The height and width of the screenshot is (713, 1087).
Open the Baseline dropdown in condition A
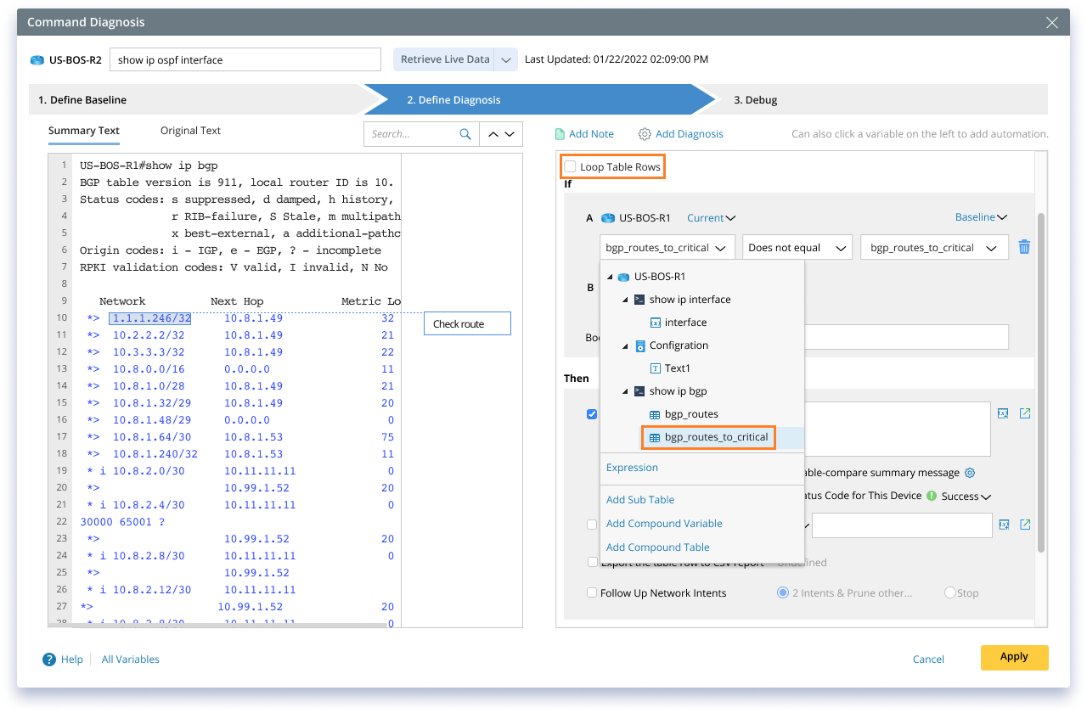981,217
